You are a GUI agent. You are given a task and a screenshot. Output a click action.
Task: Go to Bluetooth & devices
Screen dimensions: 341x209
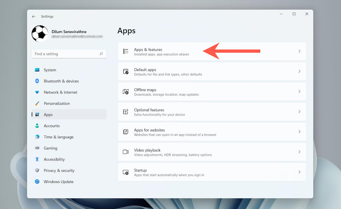point(69,81)
